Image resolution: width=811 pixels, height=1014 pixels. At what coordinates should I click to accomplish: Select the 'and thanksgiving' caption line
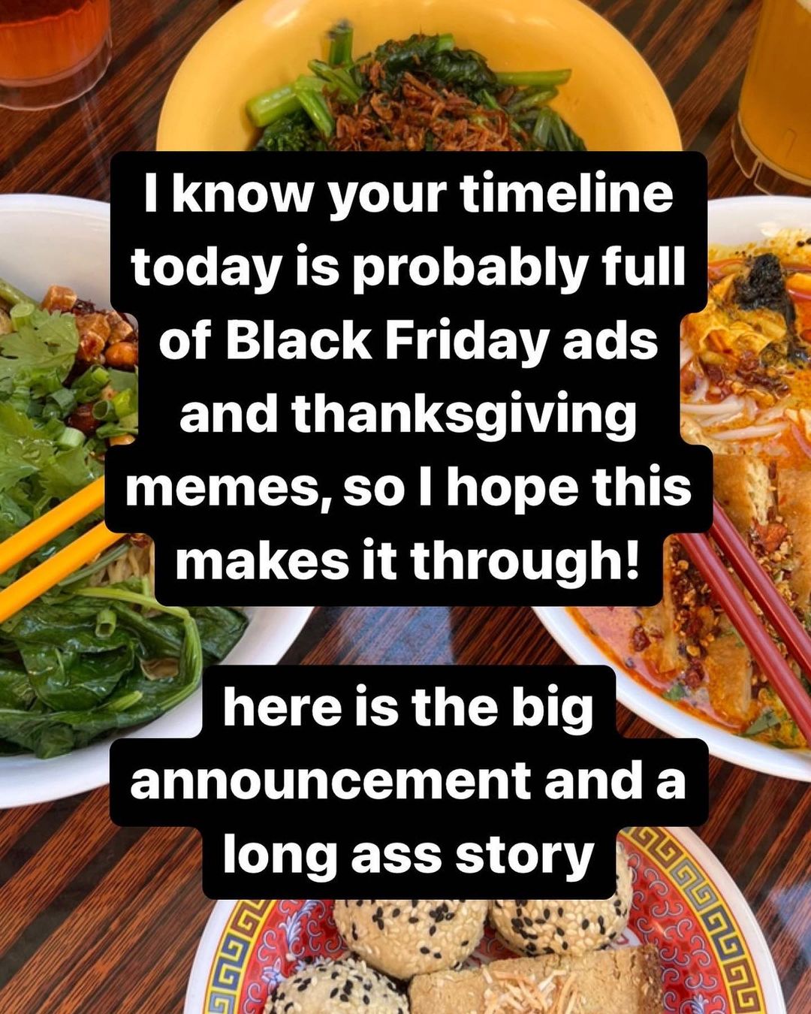coord(409,415)
